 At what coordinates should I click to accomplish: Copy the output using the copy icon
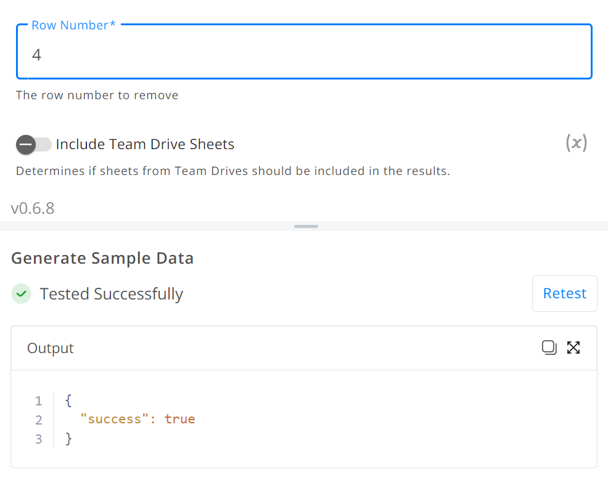(549, 348)
